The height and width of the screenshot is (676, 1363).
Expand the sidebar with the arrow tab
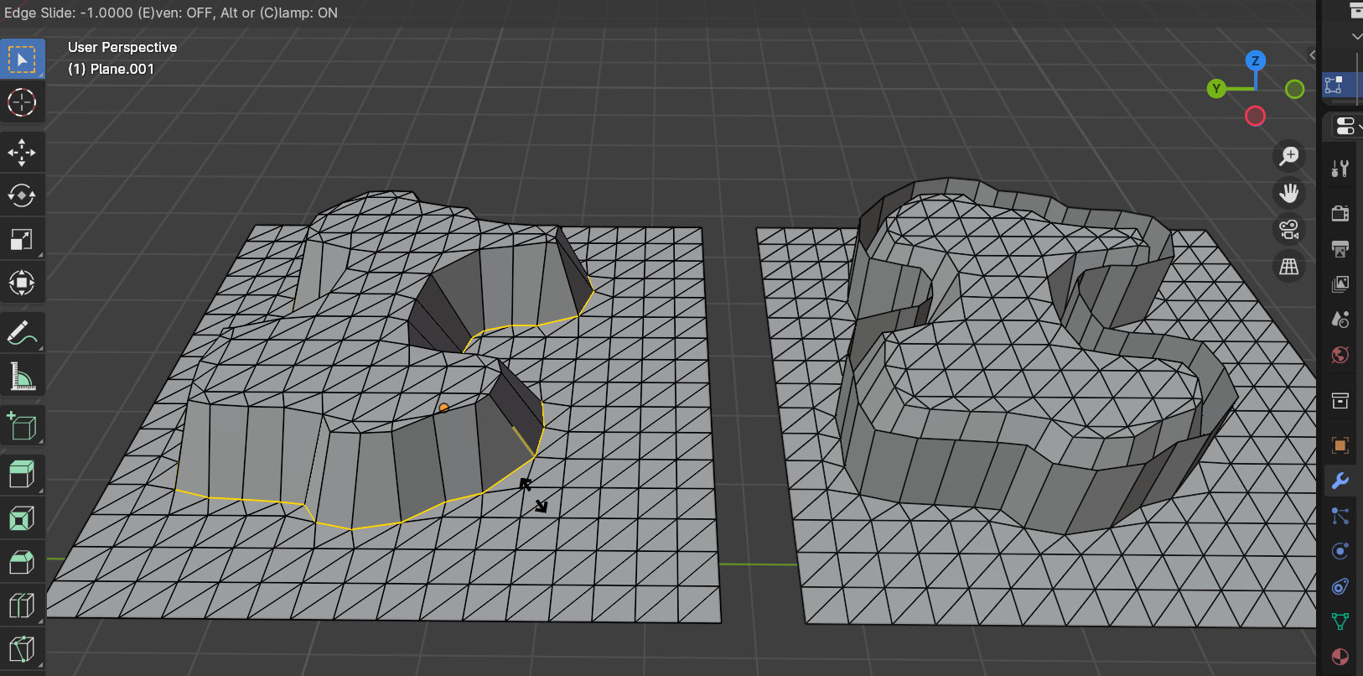(1313, 55)
